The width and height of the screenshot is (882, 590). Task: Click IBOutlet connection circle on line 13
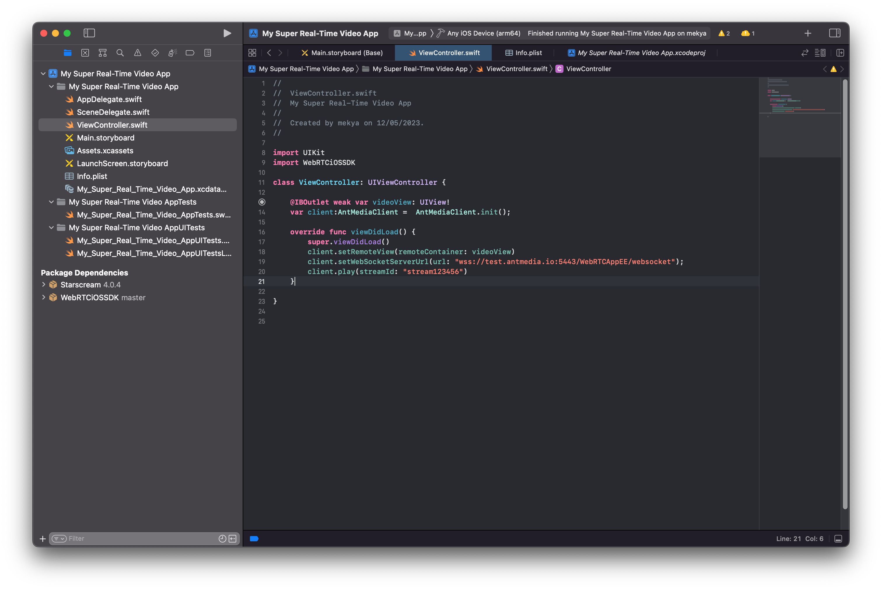[x=262, y=202]
